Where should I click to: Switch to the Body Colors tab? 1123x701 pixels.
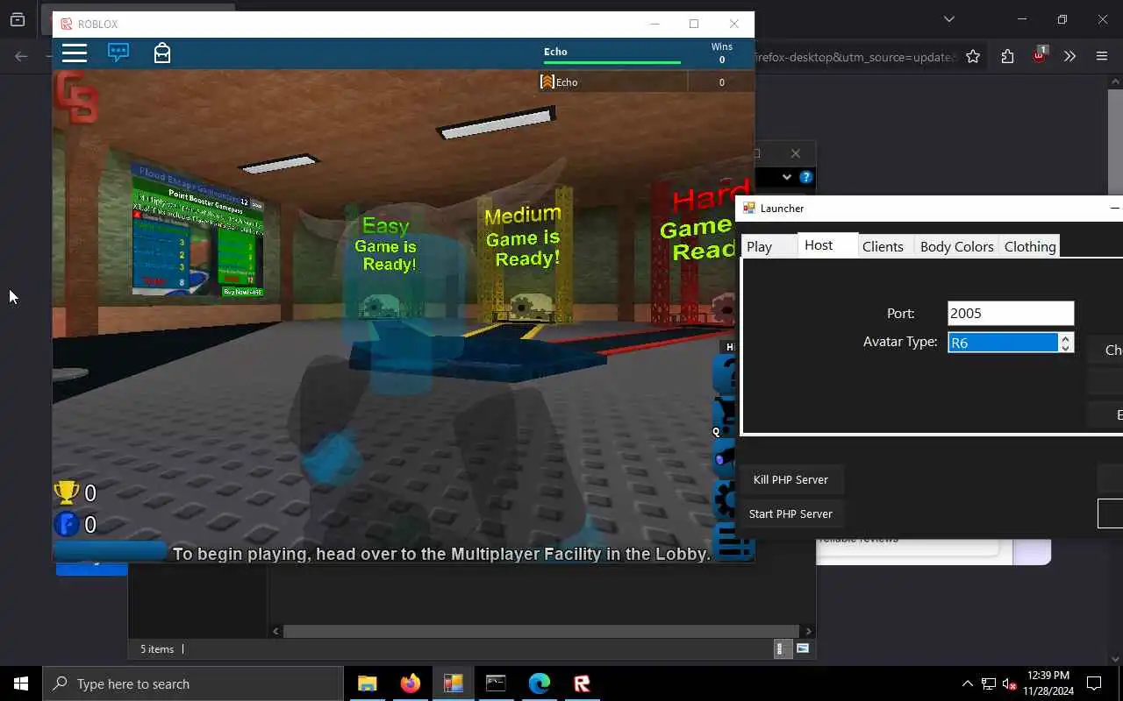point(956,246)
